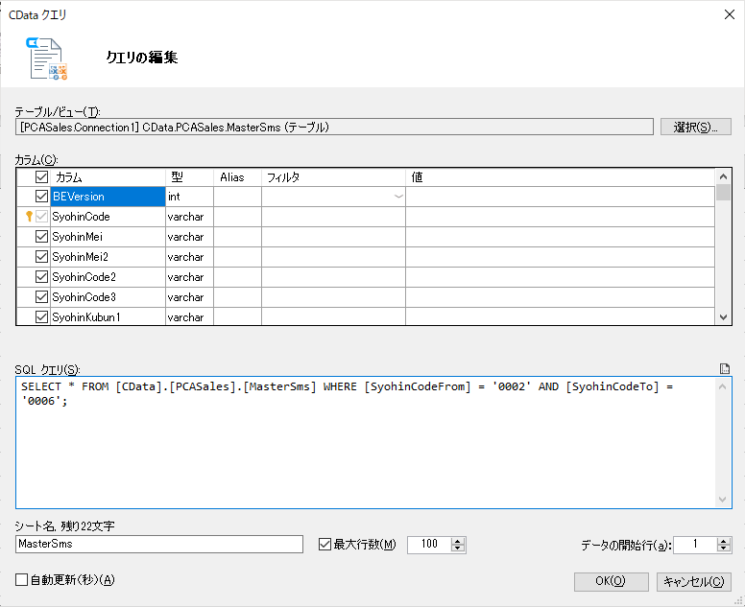The width and height of the screenshot is (745, 607).
Task: Uncheck the BEVersion column checkbox
Action: [x=42, y=196]
